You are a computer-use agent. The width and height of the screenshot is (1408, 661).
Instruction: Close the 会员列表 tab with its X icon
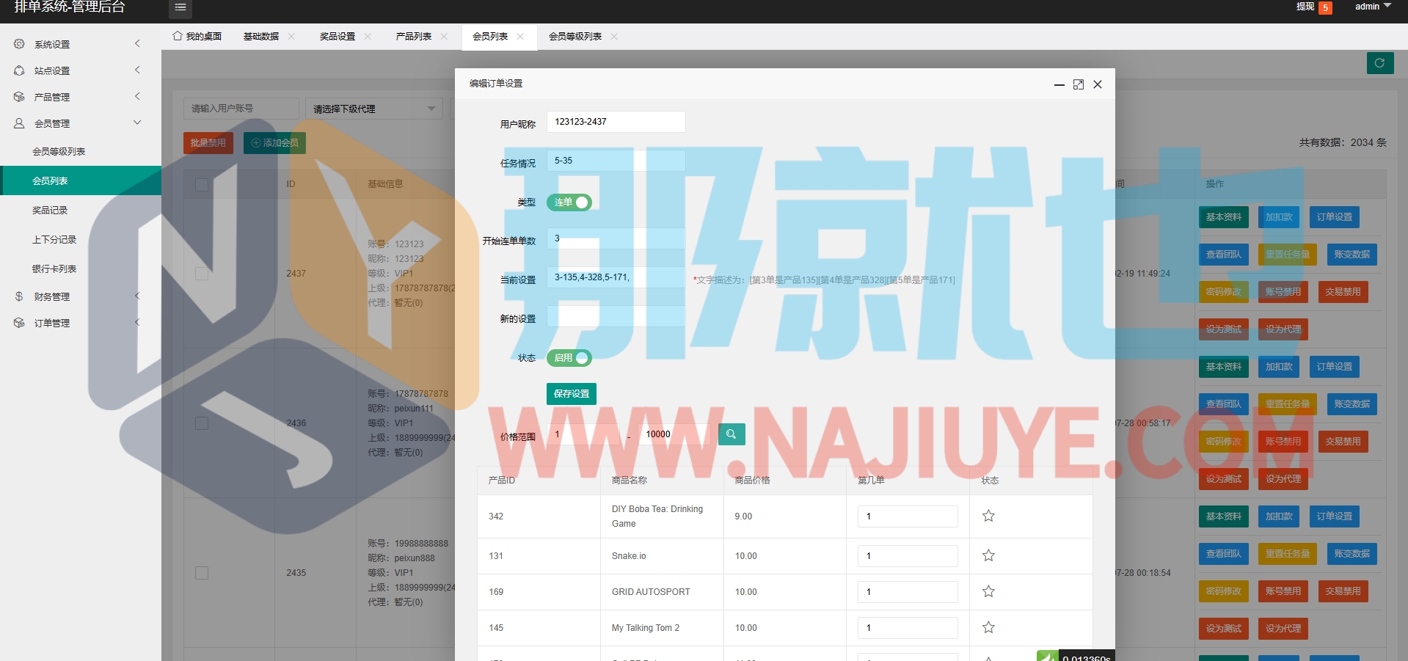pyautogui.click(x=520, y=37)
